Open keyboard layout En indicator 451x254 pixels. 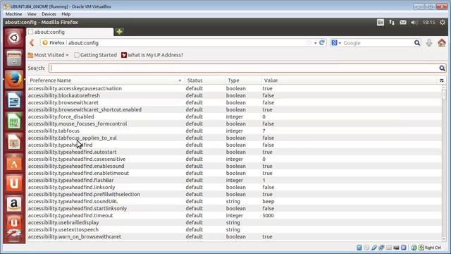tap(381, 22)
